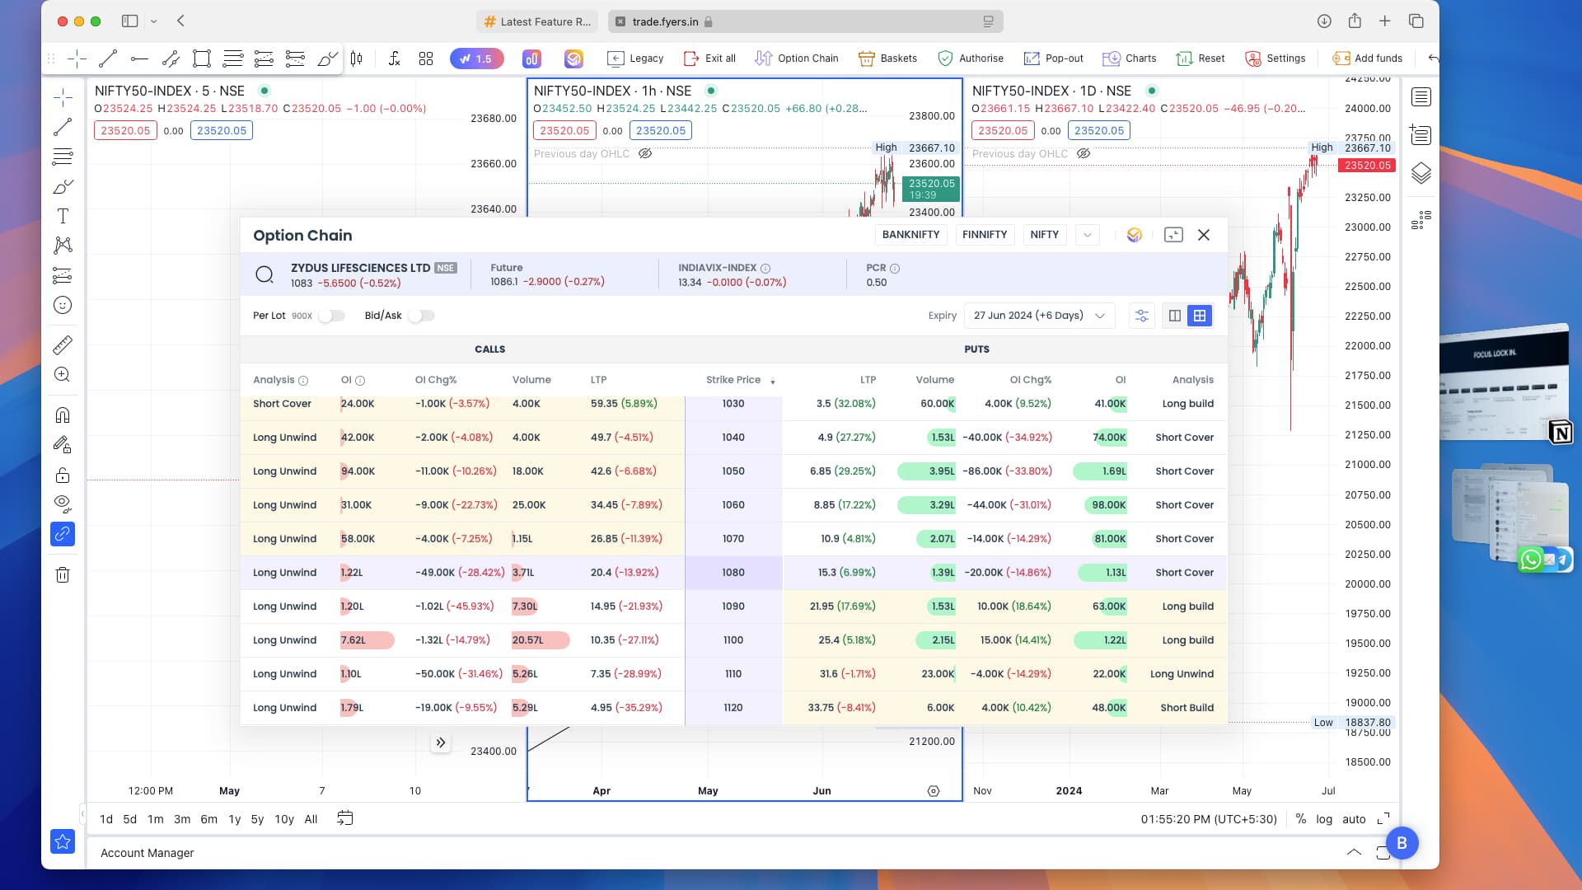Open Safari sidebar dropdown chevron
This screenshot has height=890, width=1582.
[x=154, y=21]
